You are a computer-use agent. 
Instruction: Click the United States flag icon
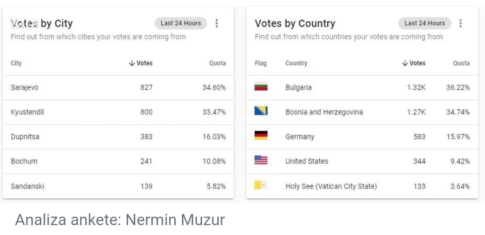coord(261,160)
